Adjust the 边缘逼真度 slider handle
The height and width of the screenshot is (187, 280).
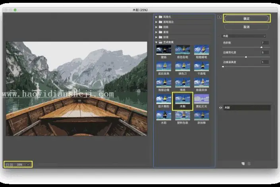pos(223,66)
